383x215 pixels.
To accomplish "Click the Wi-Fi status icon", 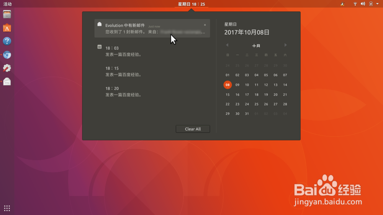I will pyautogui.click(x=355, y=4).
